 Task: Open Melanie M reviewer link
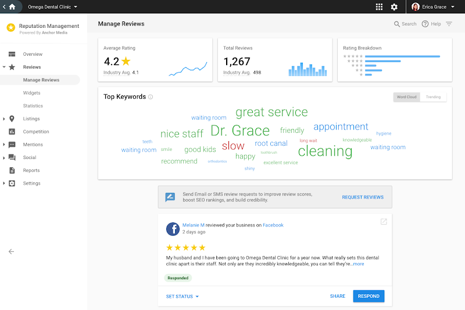pyautogui.click(x=194, y=225)
